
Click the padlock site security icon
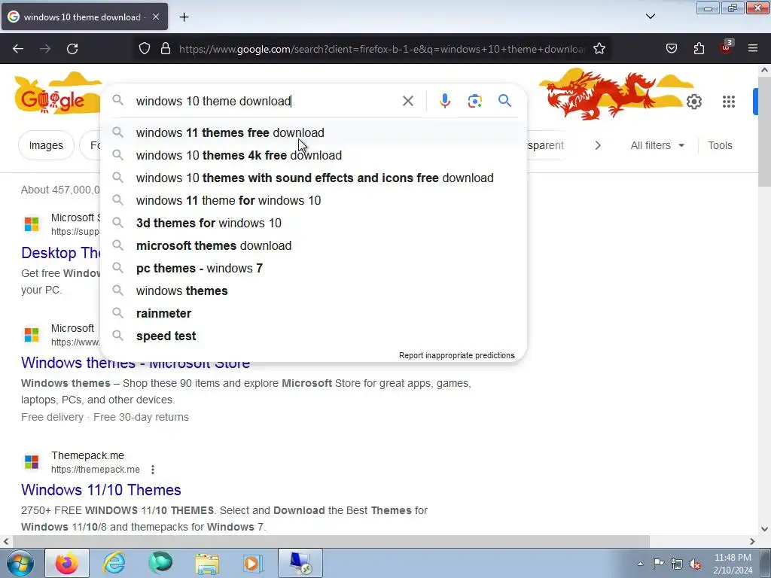[x=166, y=49]
